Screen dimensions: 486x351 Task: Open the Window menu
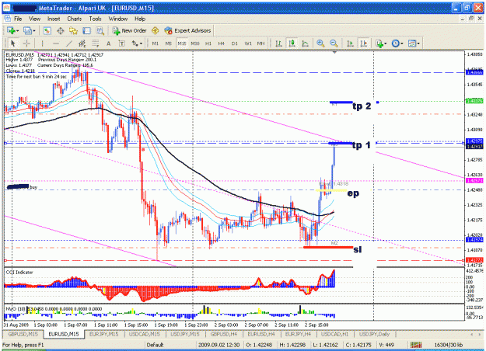tap(118, 19)
